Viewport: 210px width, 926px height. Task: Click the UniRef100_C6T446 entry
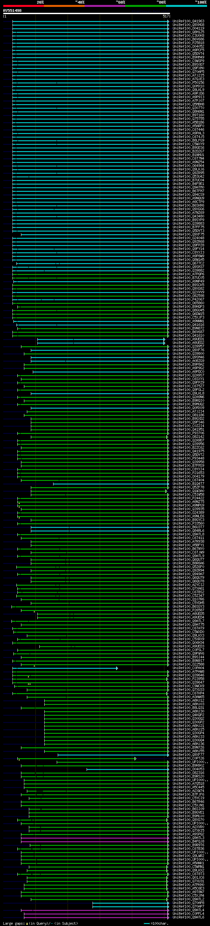click(188, 129)
